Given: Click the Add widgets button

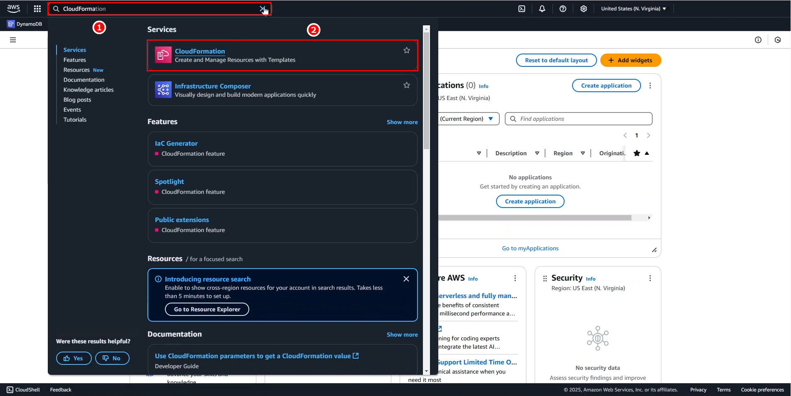Looking at the screenshot, I should point(631,60).
